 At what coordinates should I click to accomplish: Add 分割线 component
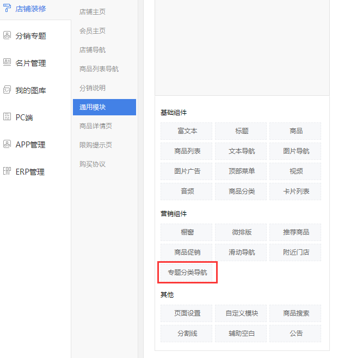186,334
